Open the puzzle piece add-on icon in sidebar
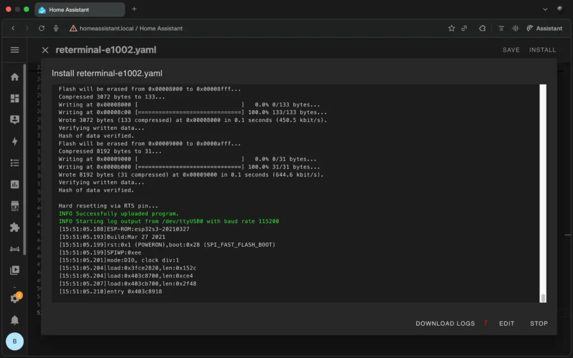This screenshot has height=358, width=573. (15, 227)
